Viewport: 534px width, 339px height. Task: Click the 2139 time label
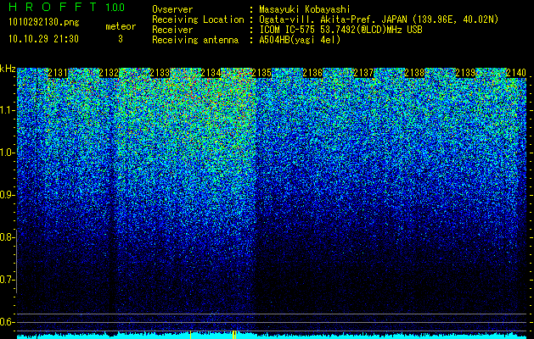tap(465, 73)
